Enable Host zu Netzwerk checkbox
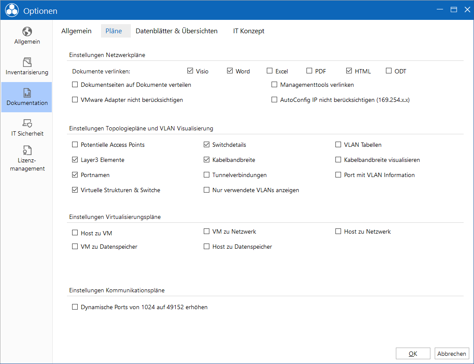Viewport: 474px width, 364px height. click(338, 231)
